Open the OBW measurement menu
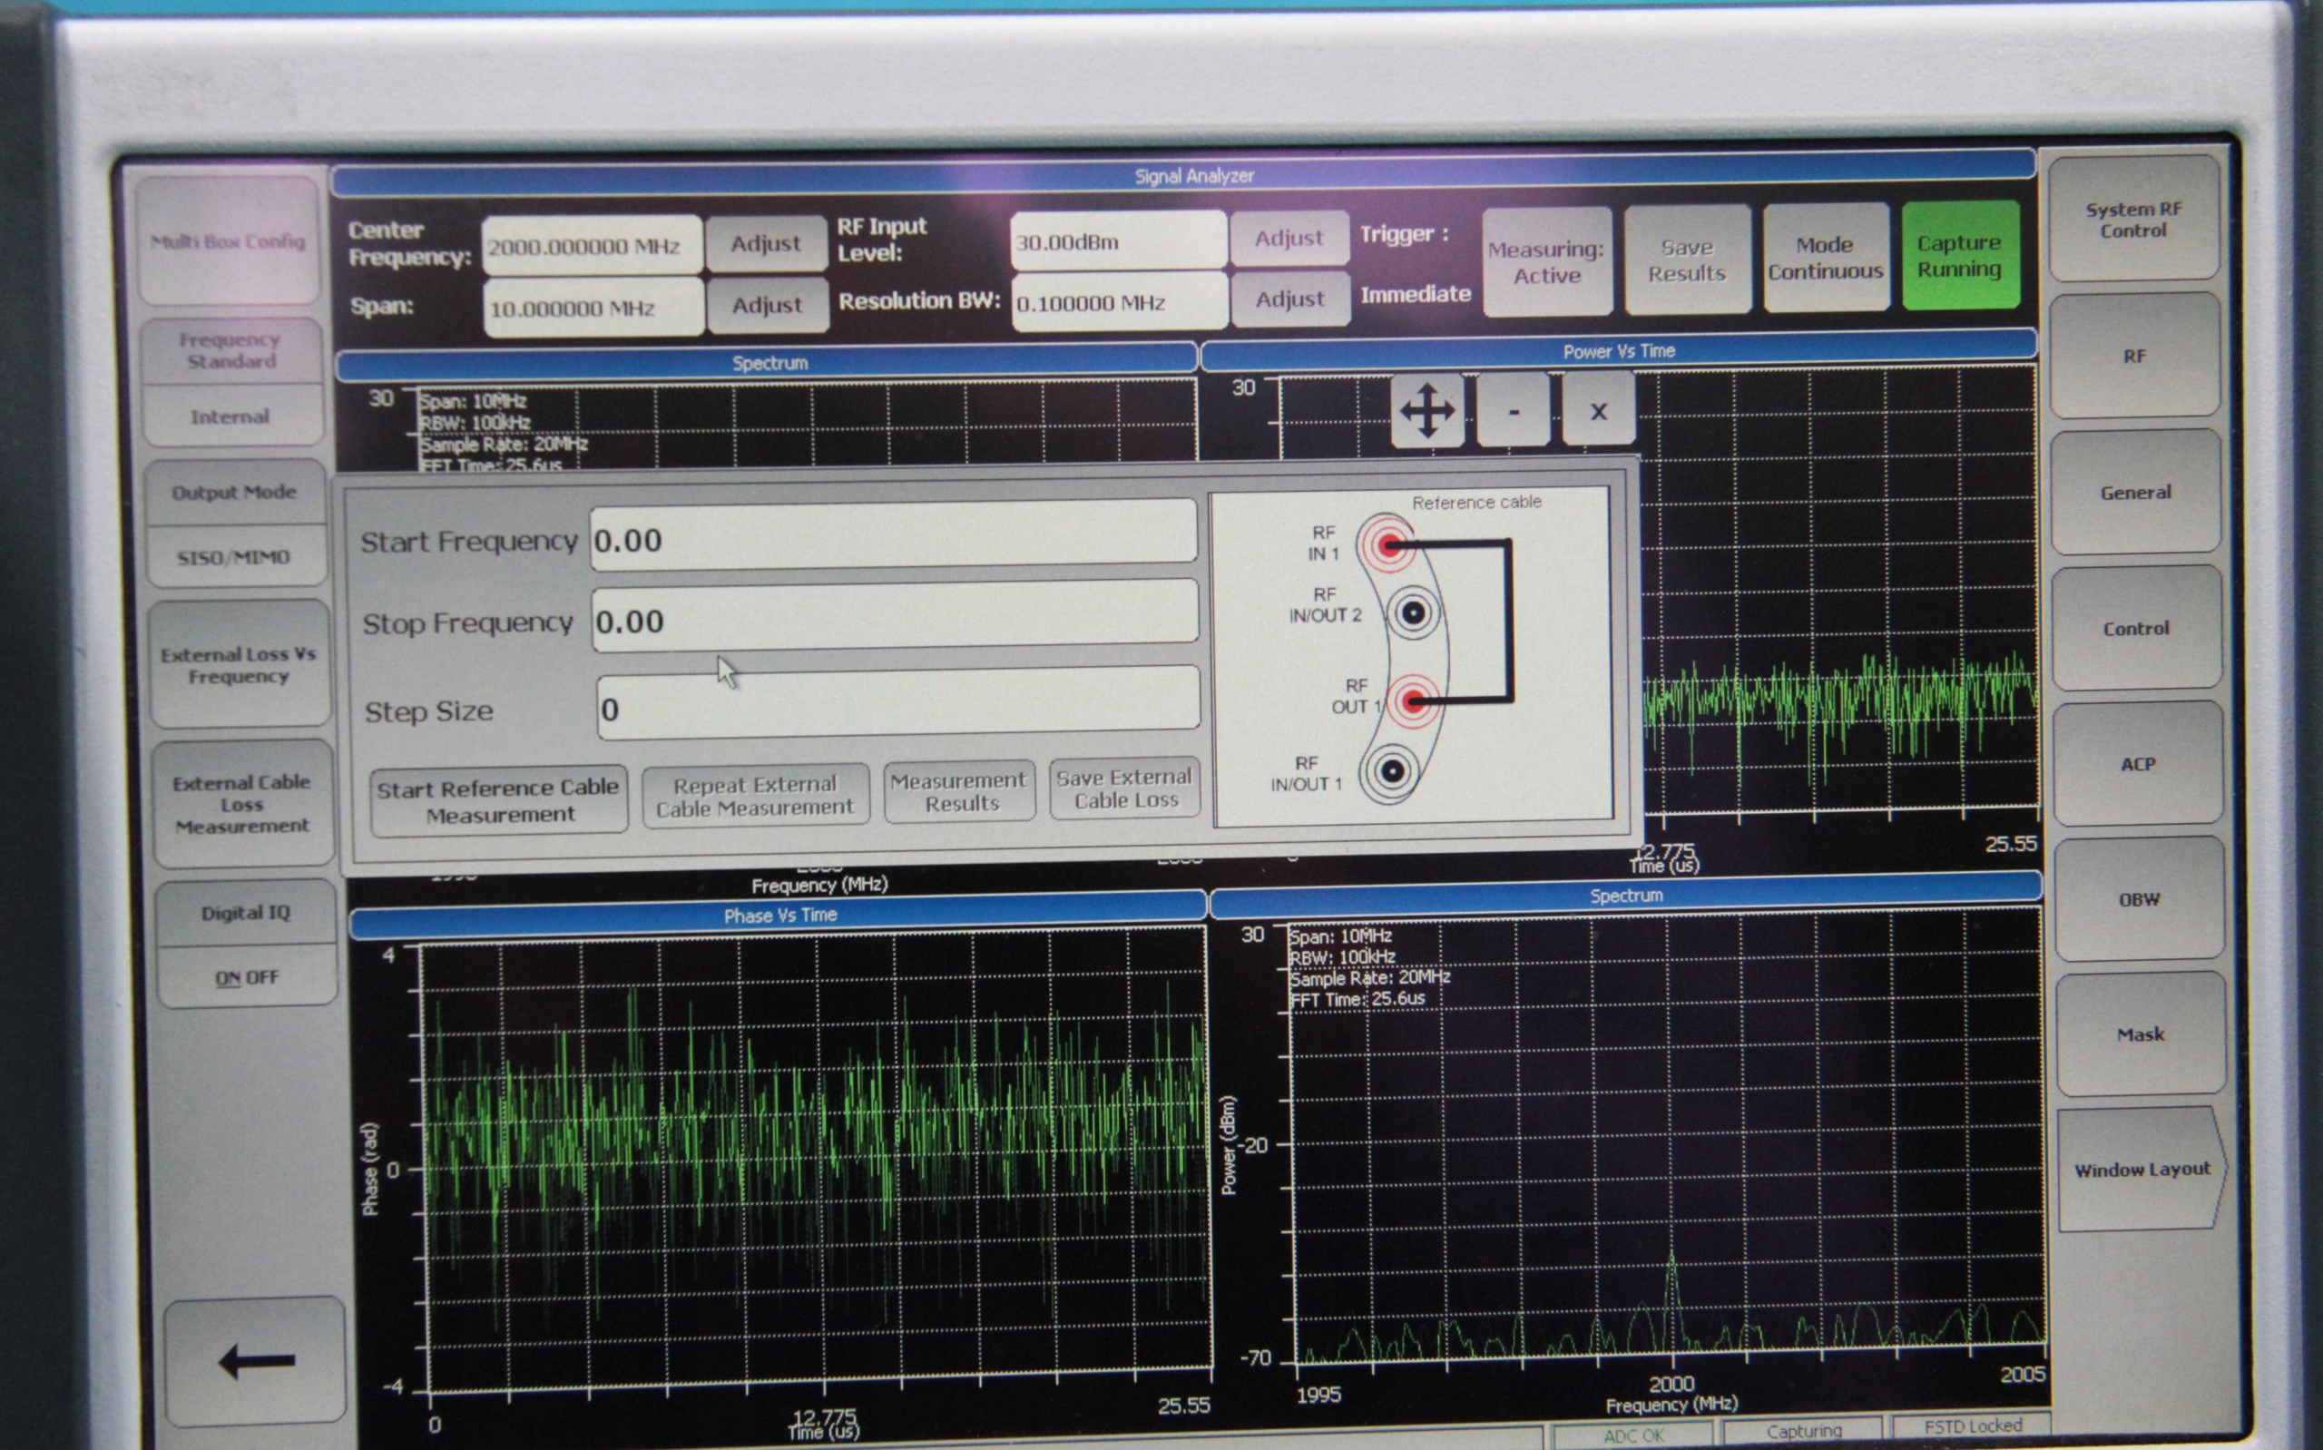The height and width of the screenshot is (1450, 2323). click(x=2139, y=898)
